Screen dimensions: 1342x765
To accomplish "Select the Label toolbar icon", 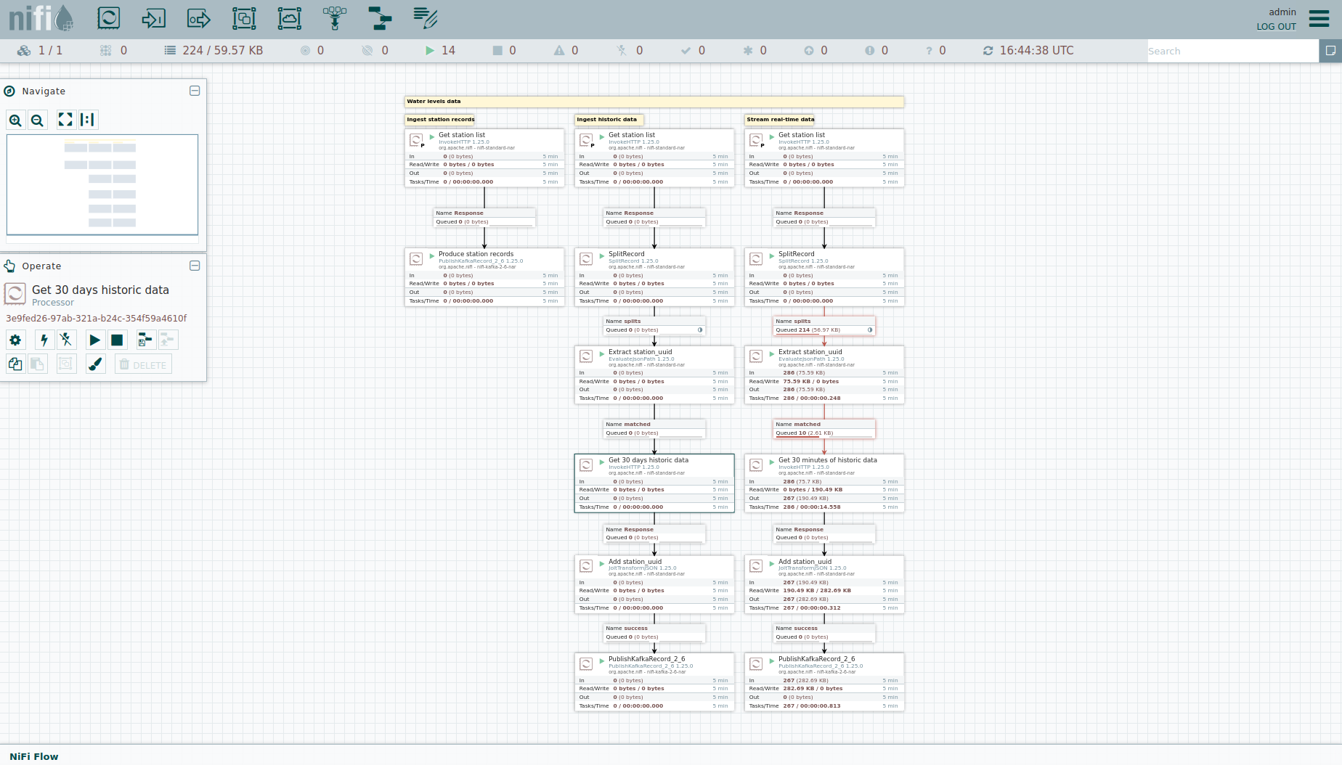I will [x=425, y=18].
